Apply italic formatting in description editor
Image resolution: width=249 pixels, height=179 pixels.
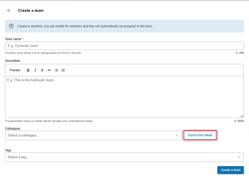click(x=35, y=70)
